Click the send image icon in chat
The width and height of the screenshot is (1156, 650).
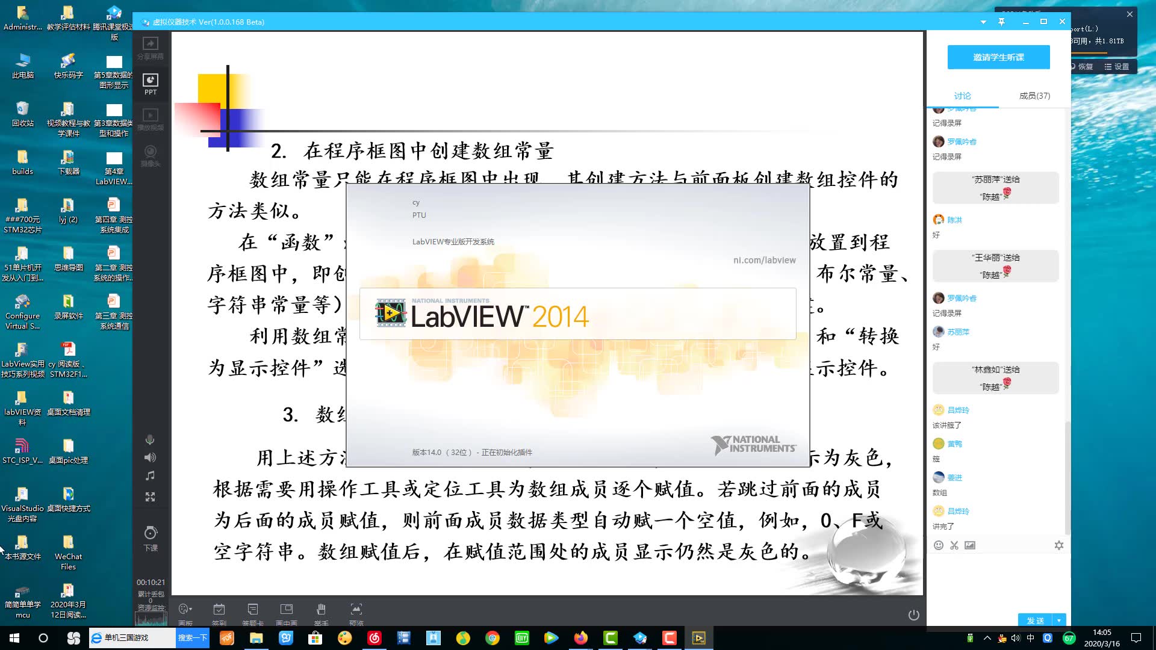click(969, 545)
